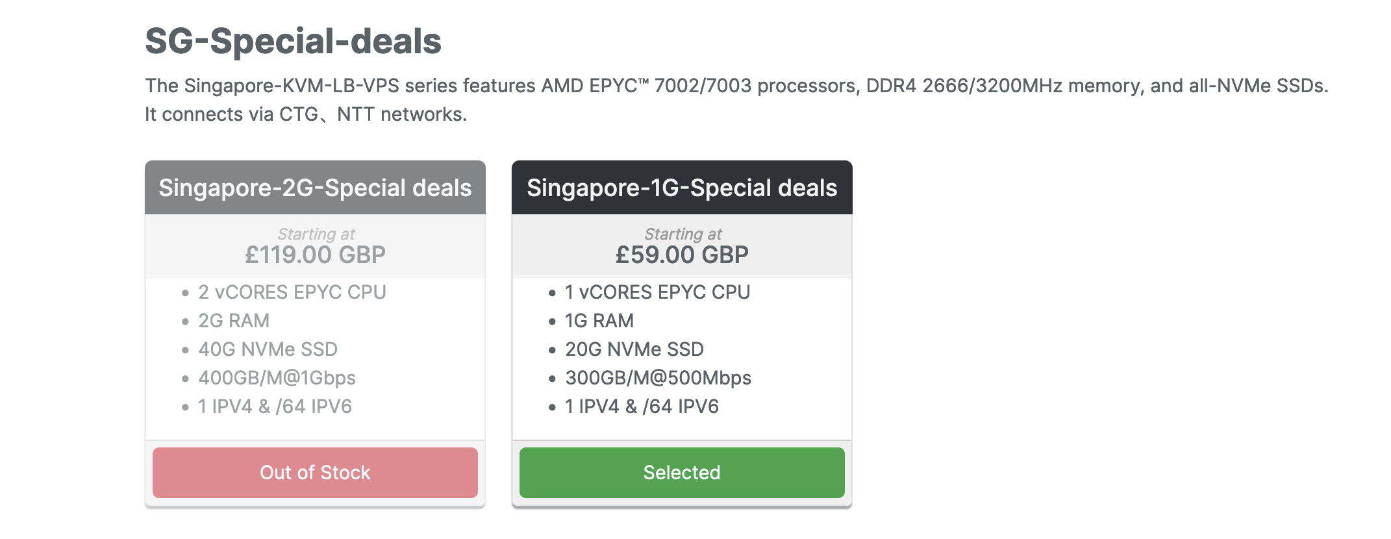Image resolution: width=1391 pixels, height=539 pixels.
Task: Click the SG-Special-deals page heading
Action: pyautogui.click(x=293, y=41)
